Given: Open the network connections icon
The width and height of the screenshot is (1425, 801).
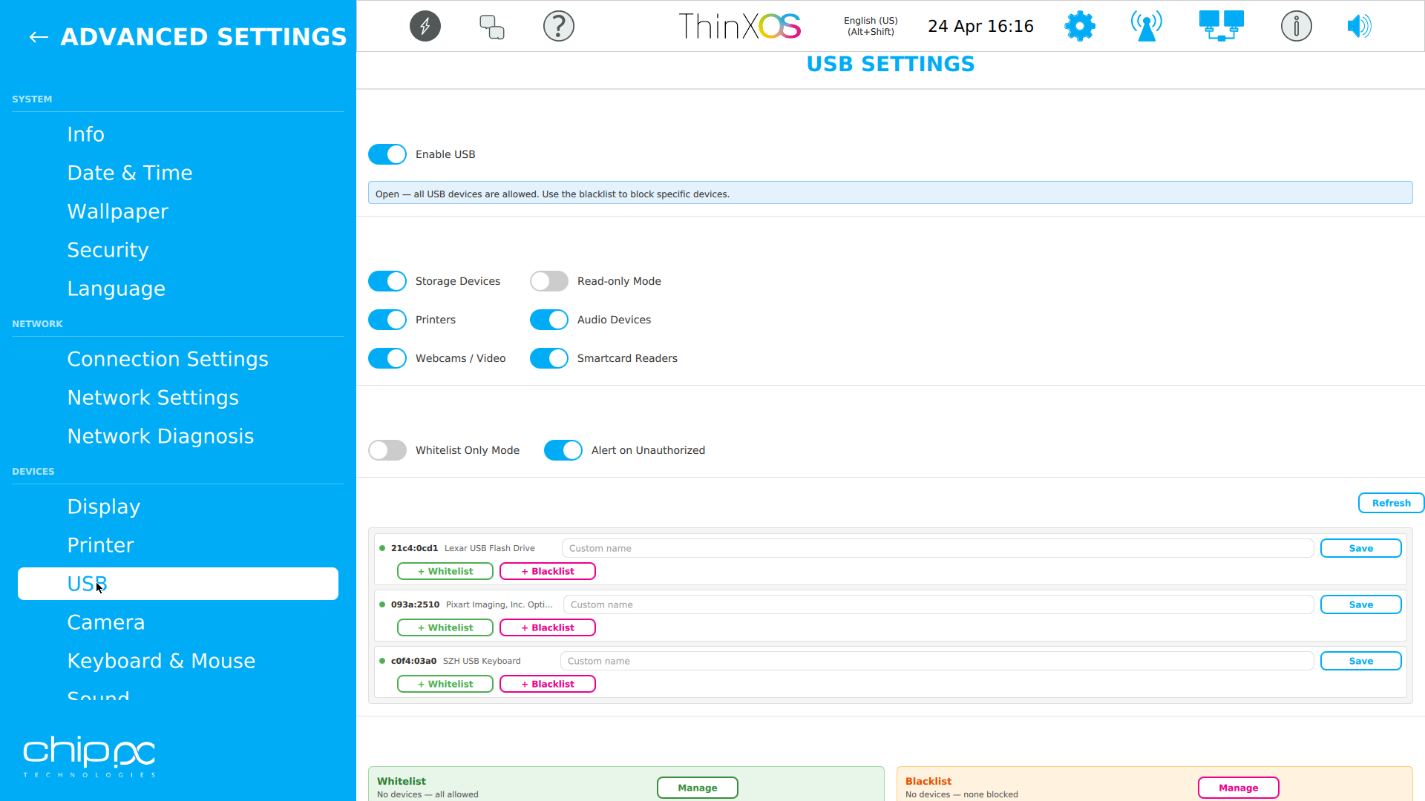Looking at the screenshot, I should tap(1220, 24).
